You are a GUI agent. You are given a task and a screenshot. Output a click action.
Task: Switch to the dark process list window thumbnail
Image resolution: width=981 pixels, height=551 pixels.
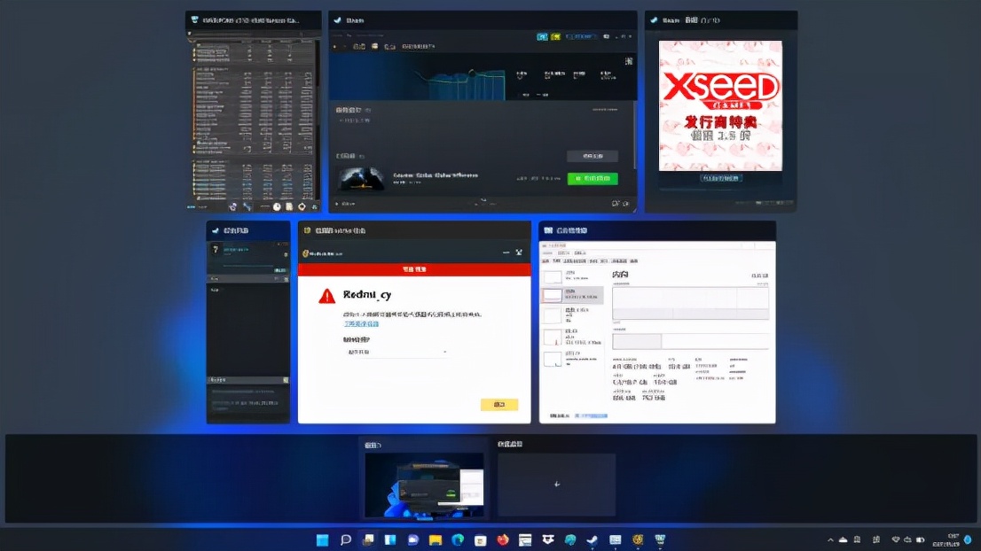tap(254, 113)
